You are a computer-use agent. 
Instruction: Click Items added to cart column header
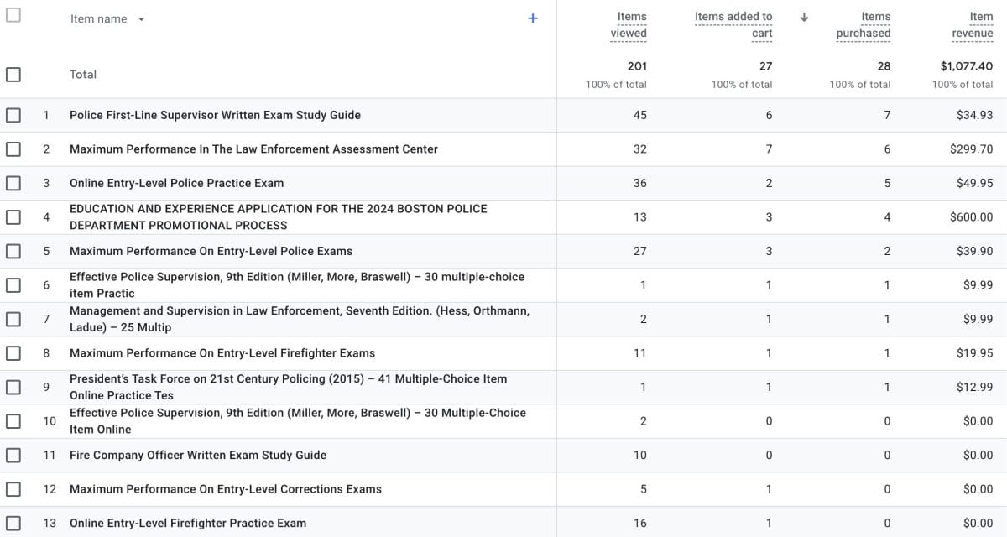pyautogui.click(x=733, y=25)
